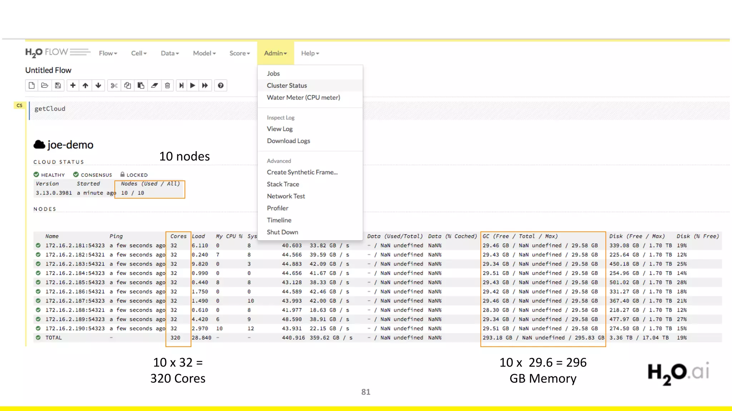
Task: Click node name 172.16.2.184:54323
Action: point(75,273)
